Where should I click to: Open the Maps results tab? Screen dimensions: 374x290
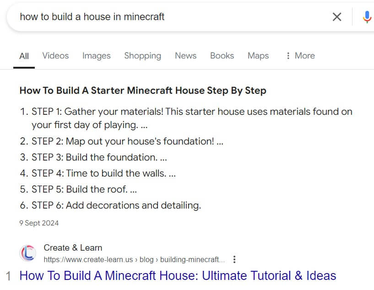[258, 55]
